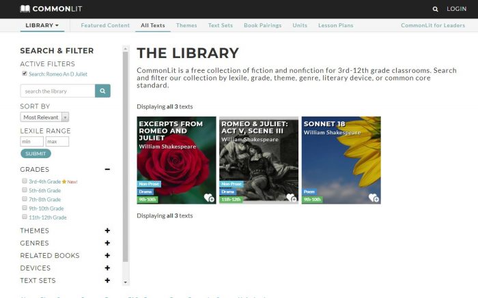
Task: Open the Sonnet 18 text card
Action: (x=341, y=160)
